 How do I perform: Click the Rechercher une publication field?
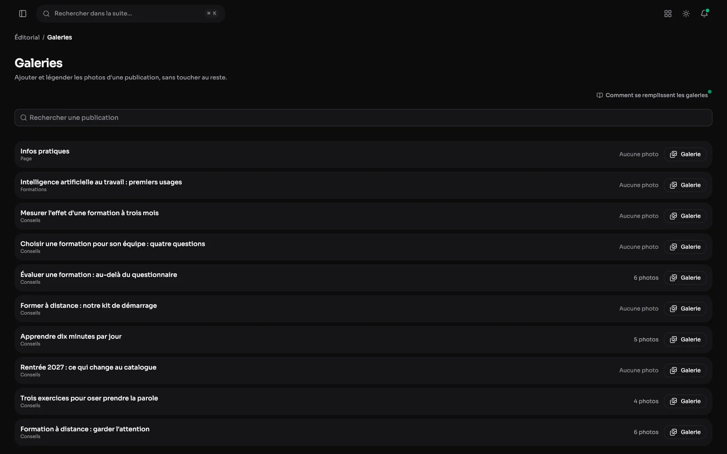[x=363, y=118]
